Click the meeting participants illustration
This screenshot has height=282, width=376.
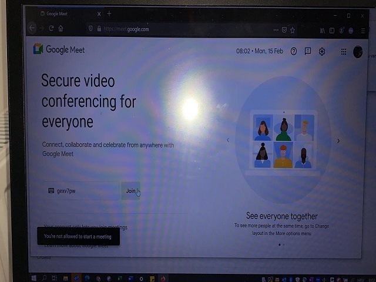click(x=284, y=141)
